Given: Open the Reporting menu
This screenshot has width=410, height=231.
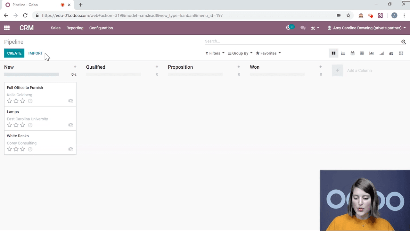Looking at the screenshot, I should [x=75, y=28].
